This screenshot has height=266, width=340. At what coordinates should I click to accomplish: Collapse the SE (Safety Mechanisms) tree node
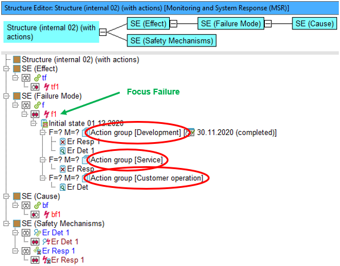click(x=6, y=224)
